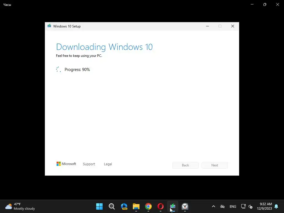Show hidden system tray icons

click(x=213, y=206)
